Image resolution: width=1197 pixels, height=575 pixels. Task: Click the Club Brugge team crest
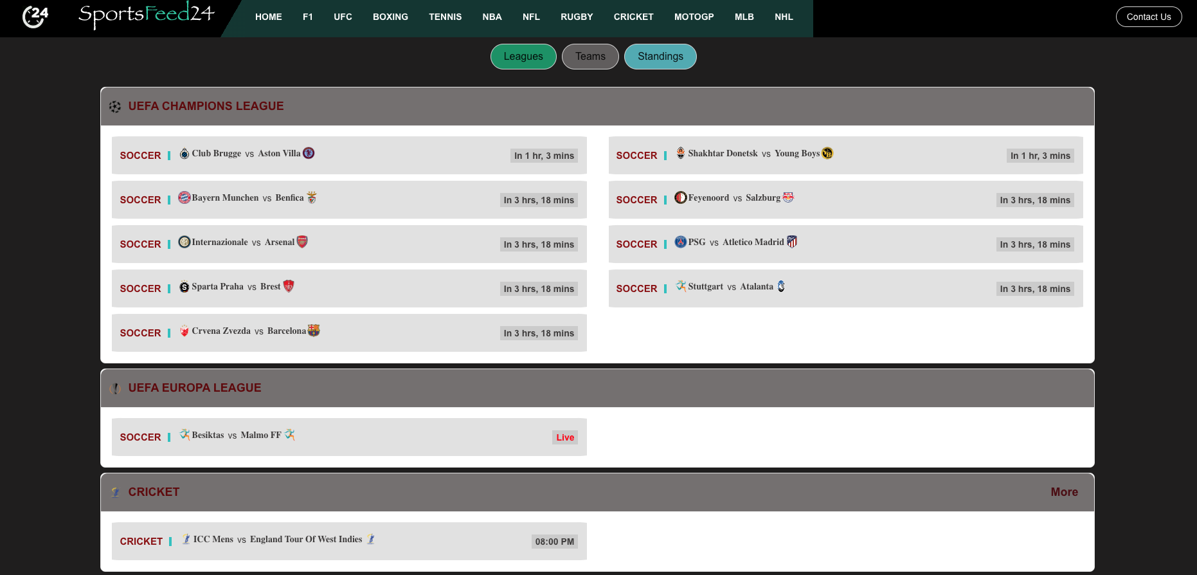[x=184, y=154]
